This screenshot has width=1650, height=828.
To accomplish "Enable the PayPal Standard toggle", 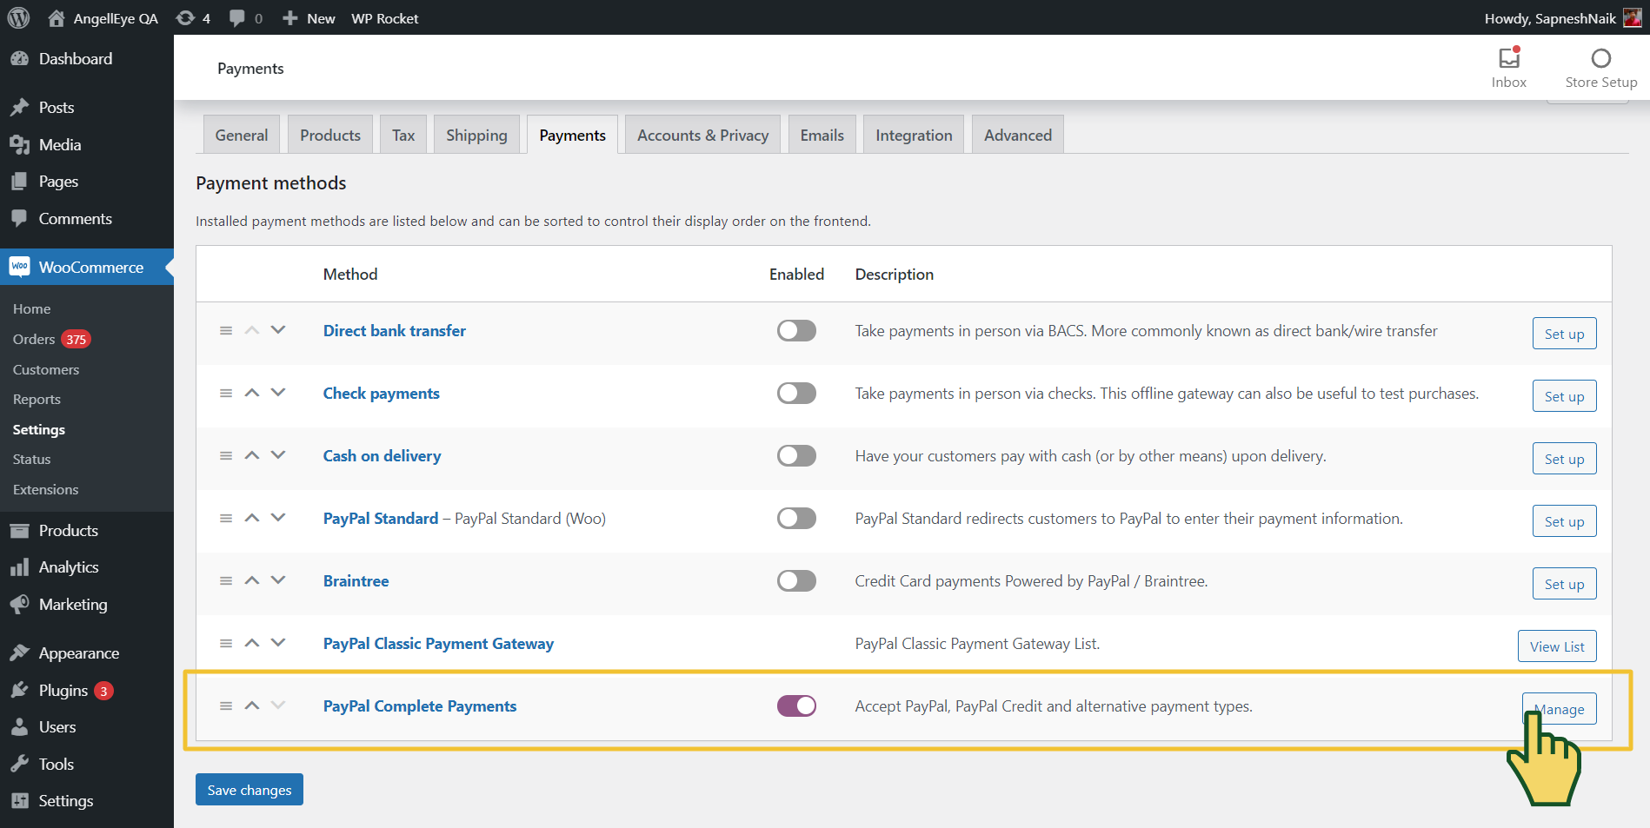I will [796, 518].
